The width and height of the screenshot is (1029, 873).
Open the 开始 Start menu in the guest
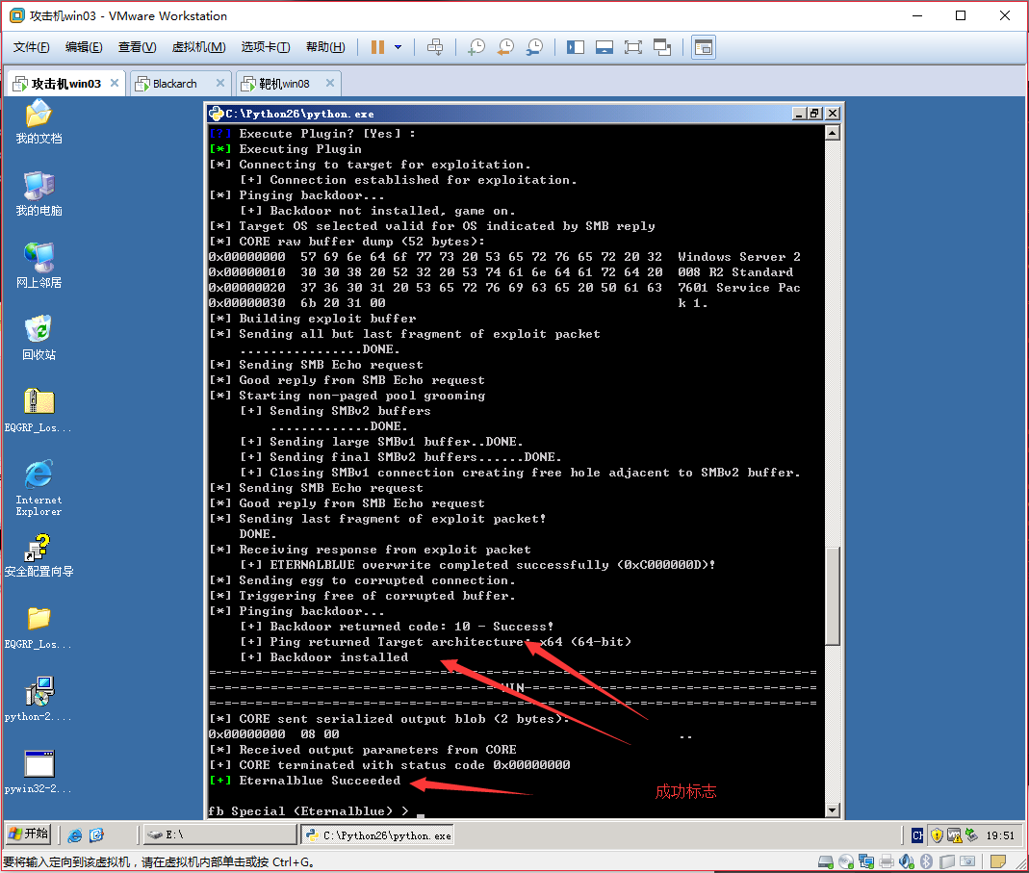pos(28,834)
